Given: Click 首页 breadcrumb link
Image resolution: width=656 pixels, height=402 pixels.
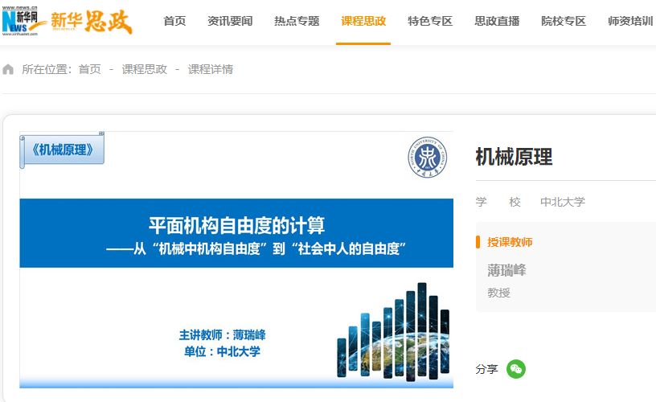Looking at the screenshot, I should point(89,69).
